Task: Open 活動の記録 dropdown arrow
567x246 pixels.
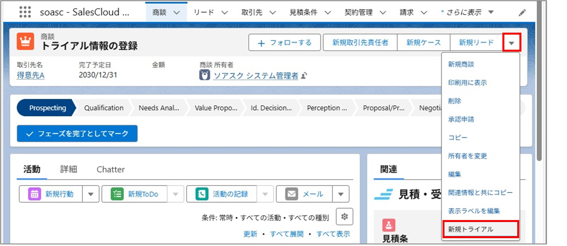Action: 265,194
